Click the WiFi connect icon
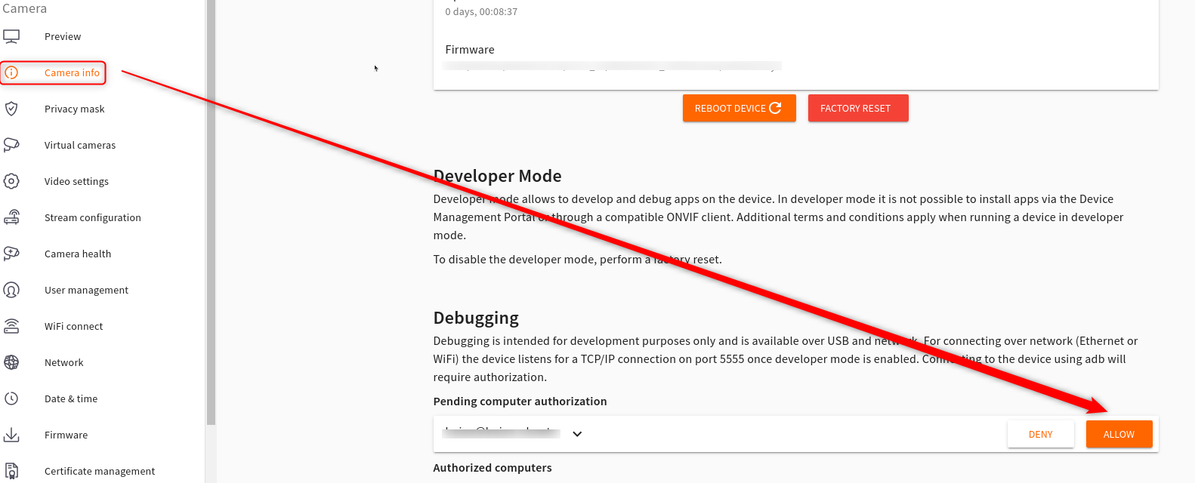Image resolution: width=1195 pixels, height=483 pixels. 11,326
